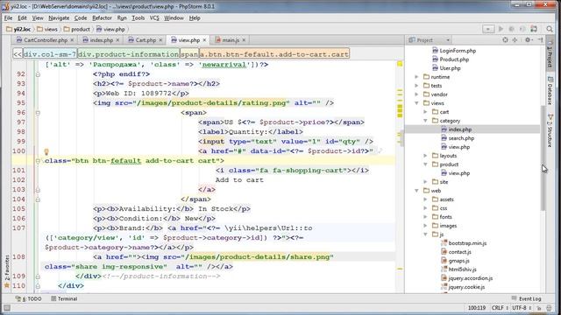Open the Structure side tool window
This screenshot has height=315, width=561.
click(x=550, y=130)
